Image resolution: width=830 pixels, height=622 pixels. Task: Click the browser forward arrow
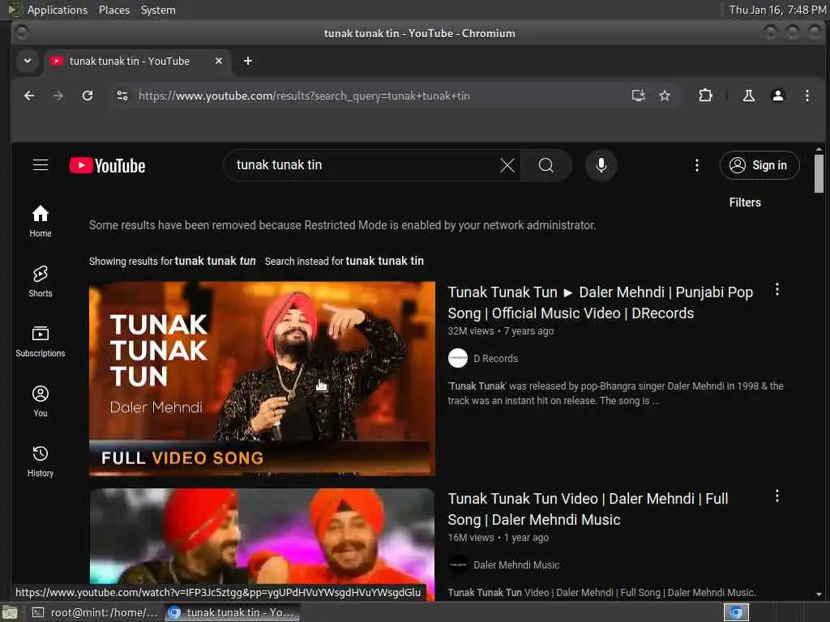58,96
